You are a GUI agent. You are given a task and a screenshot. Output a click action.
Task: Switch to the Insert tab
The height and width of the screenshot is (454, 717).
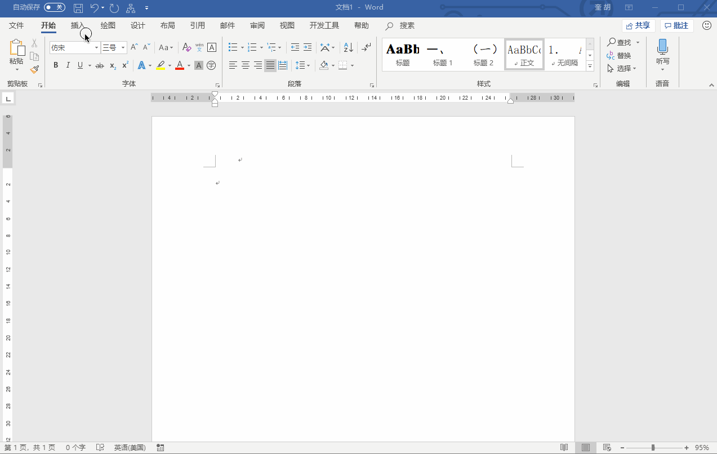[x=78, y=25]
